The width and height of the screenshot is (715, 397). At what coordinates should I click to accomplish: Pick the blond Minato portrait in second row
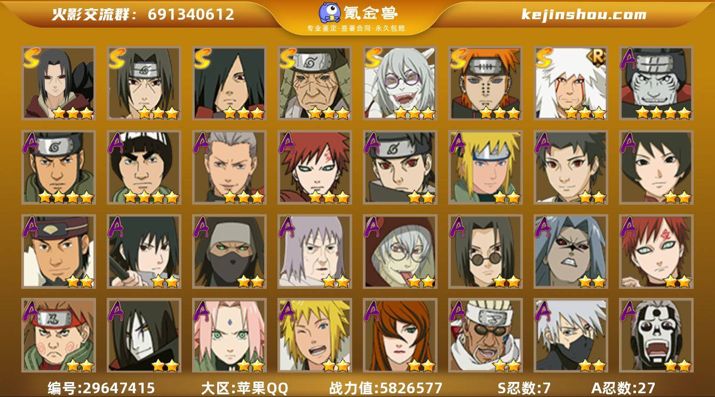coord(486,167)
